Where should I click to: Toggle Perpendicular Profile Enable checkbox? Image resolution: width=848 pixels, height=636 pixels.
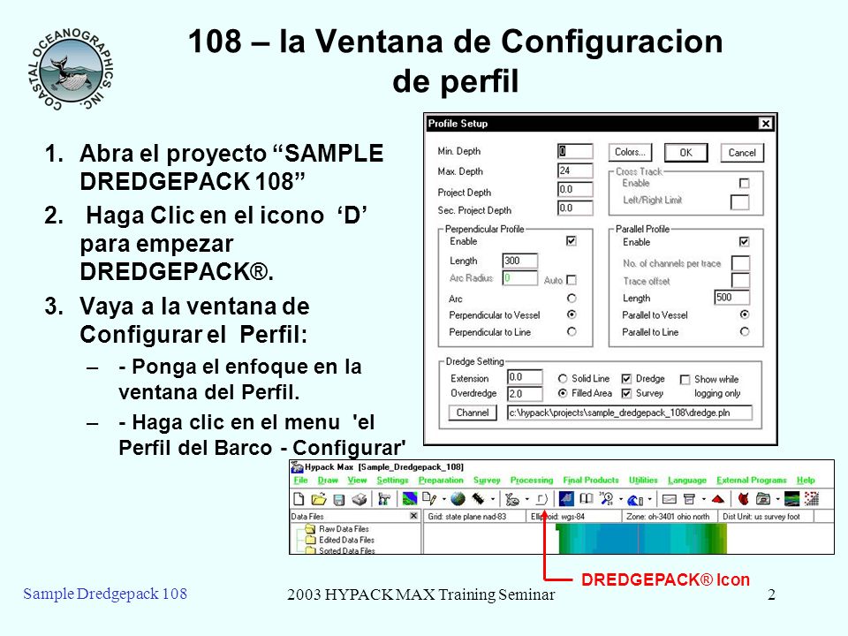tap(572, 240)
